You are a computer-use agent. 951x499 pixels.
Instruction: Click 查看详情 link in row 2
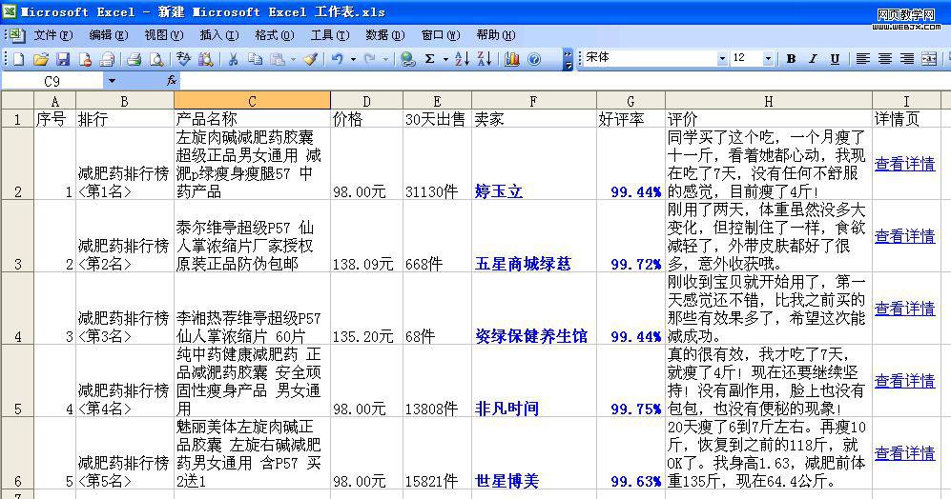click(904, 164)
